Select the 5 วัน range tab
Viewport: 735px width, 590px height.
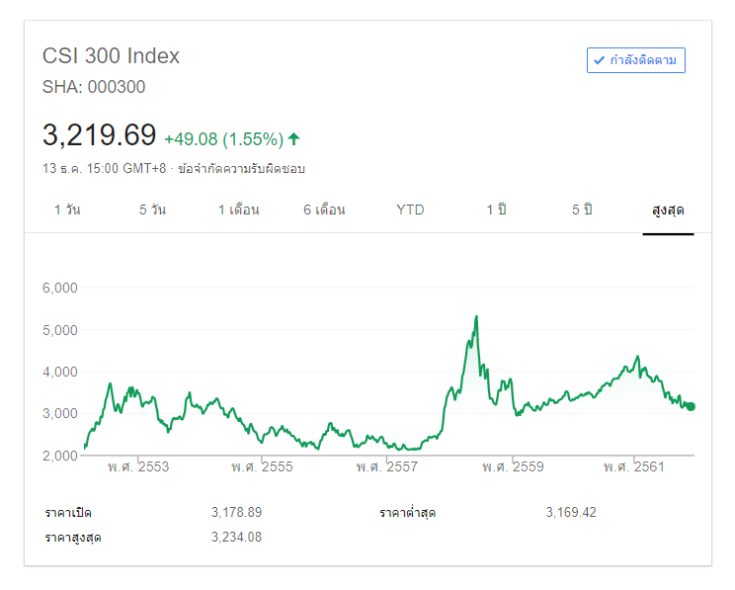[x=152, y=211]
